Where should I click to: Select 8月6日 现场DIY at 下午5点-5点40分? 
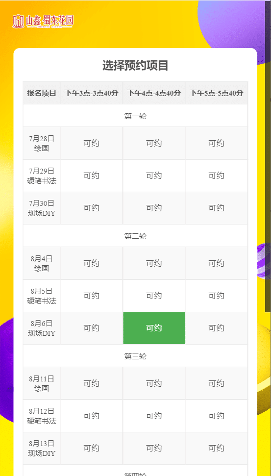[x=217, y=328]
